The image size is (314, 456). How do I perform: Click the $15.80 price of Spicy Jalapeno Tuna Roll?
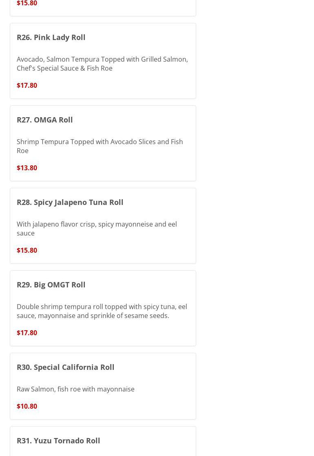27,250
